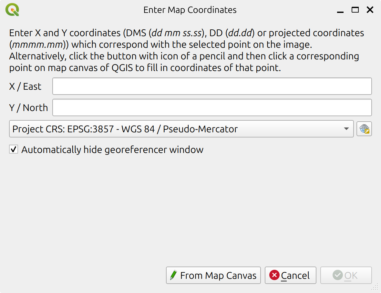Click inside the X / East input field
Viewport: 381px width, 293px height.
pyautogui.click(x=212, y=86)
